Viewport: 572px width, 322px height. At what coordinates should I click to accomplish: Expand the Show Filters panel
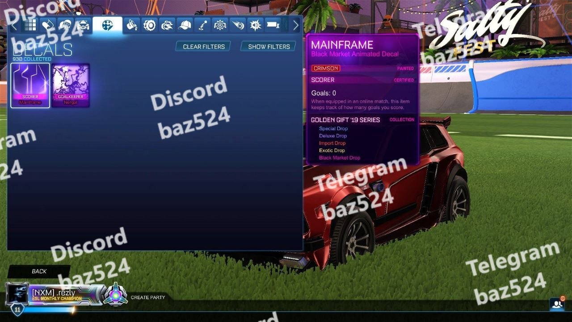tap(269, 47)
